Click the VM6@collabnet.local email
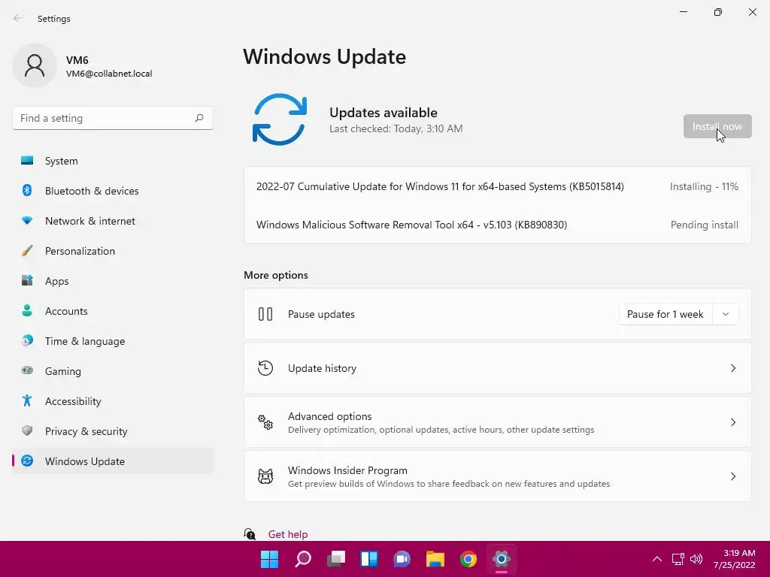 point(109,74)
